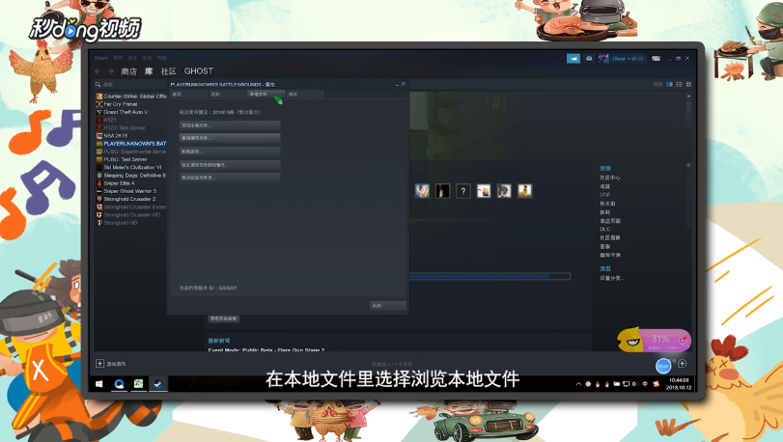Click the Far Cry Primal game icon

pyautogui.click(x=99, y=104)
